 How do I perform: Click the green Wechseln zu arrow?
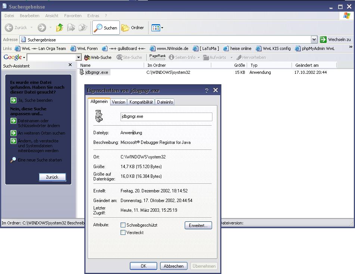click(x=323, y=40)
